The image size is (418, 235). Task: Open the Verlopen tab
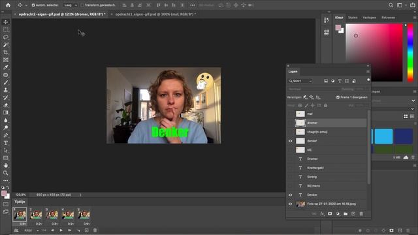(x=369, y=18)
